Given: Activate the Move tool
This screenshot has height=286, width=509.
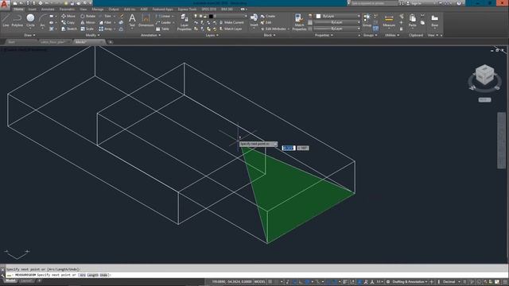Looking at the screenshot, I should tap(68, 16).
